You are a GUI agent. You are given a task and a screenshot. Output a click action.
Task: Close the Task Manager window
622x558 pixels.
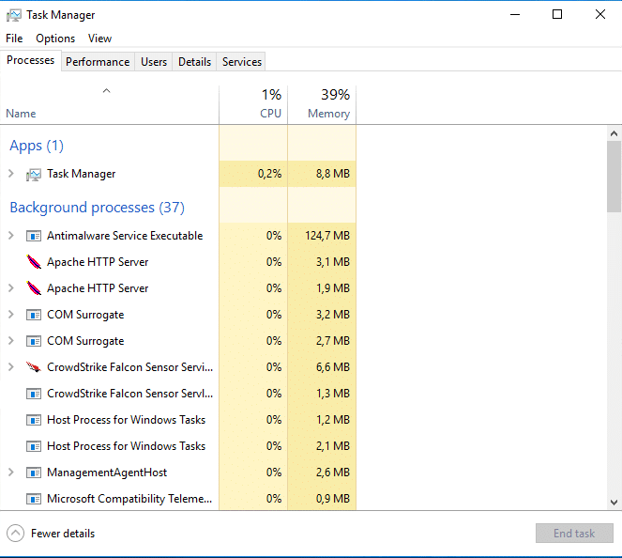[600, 15]
